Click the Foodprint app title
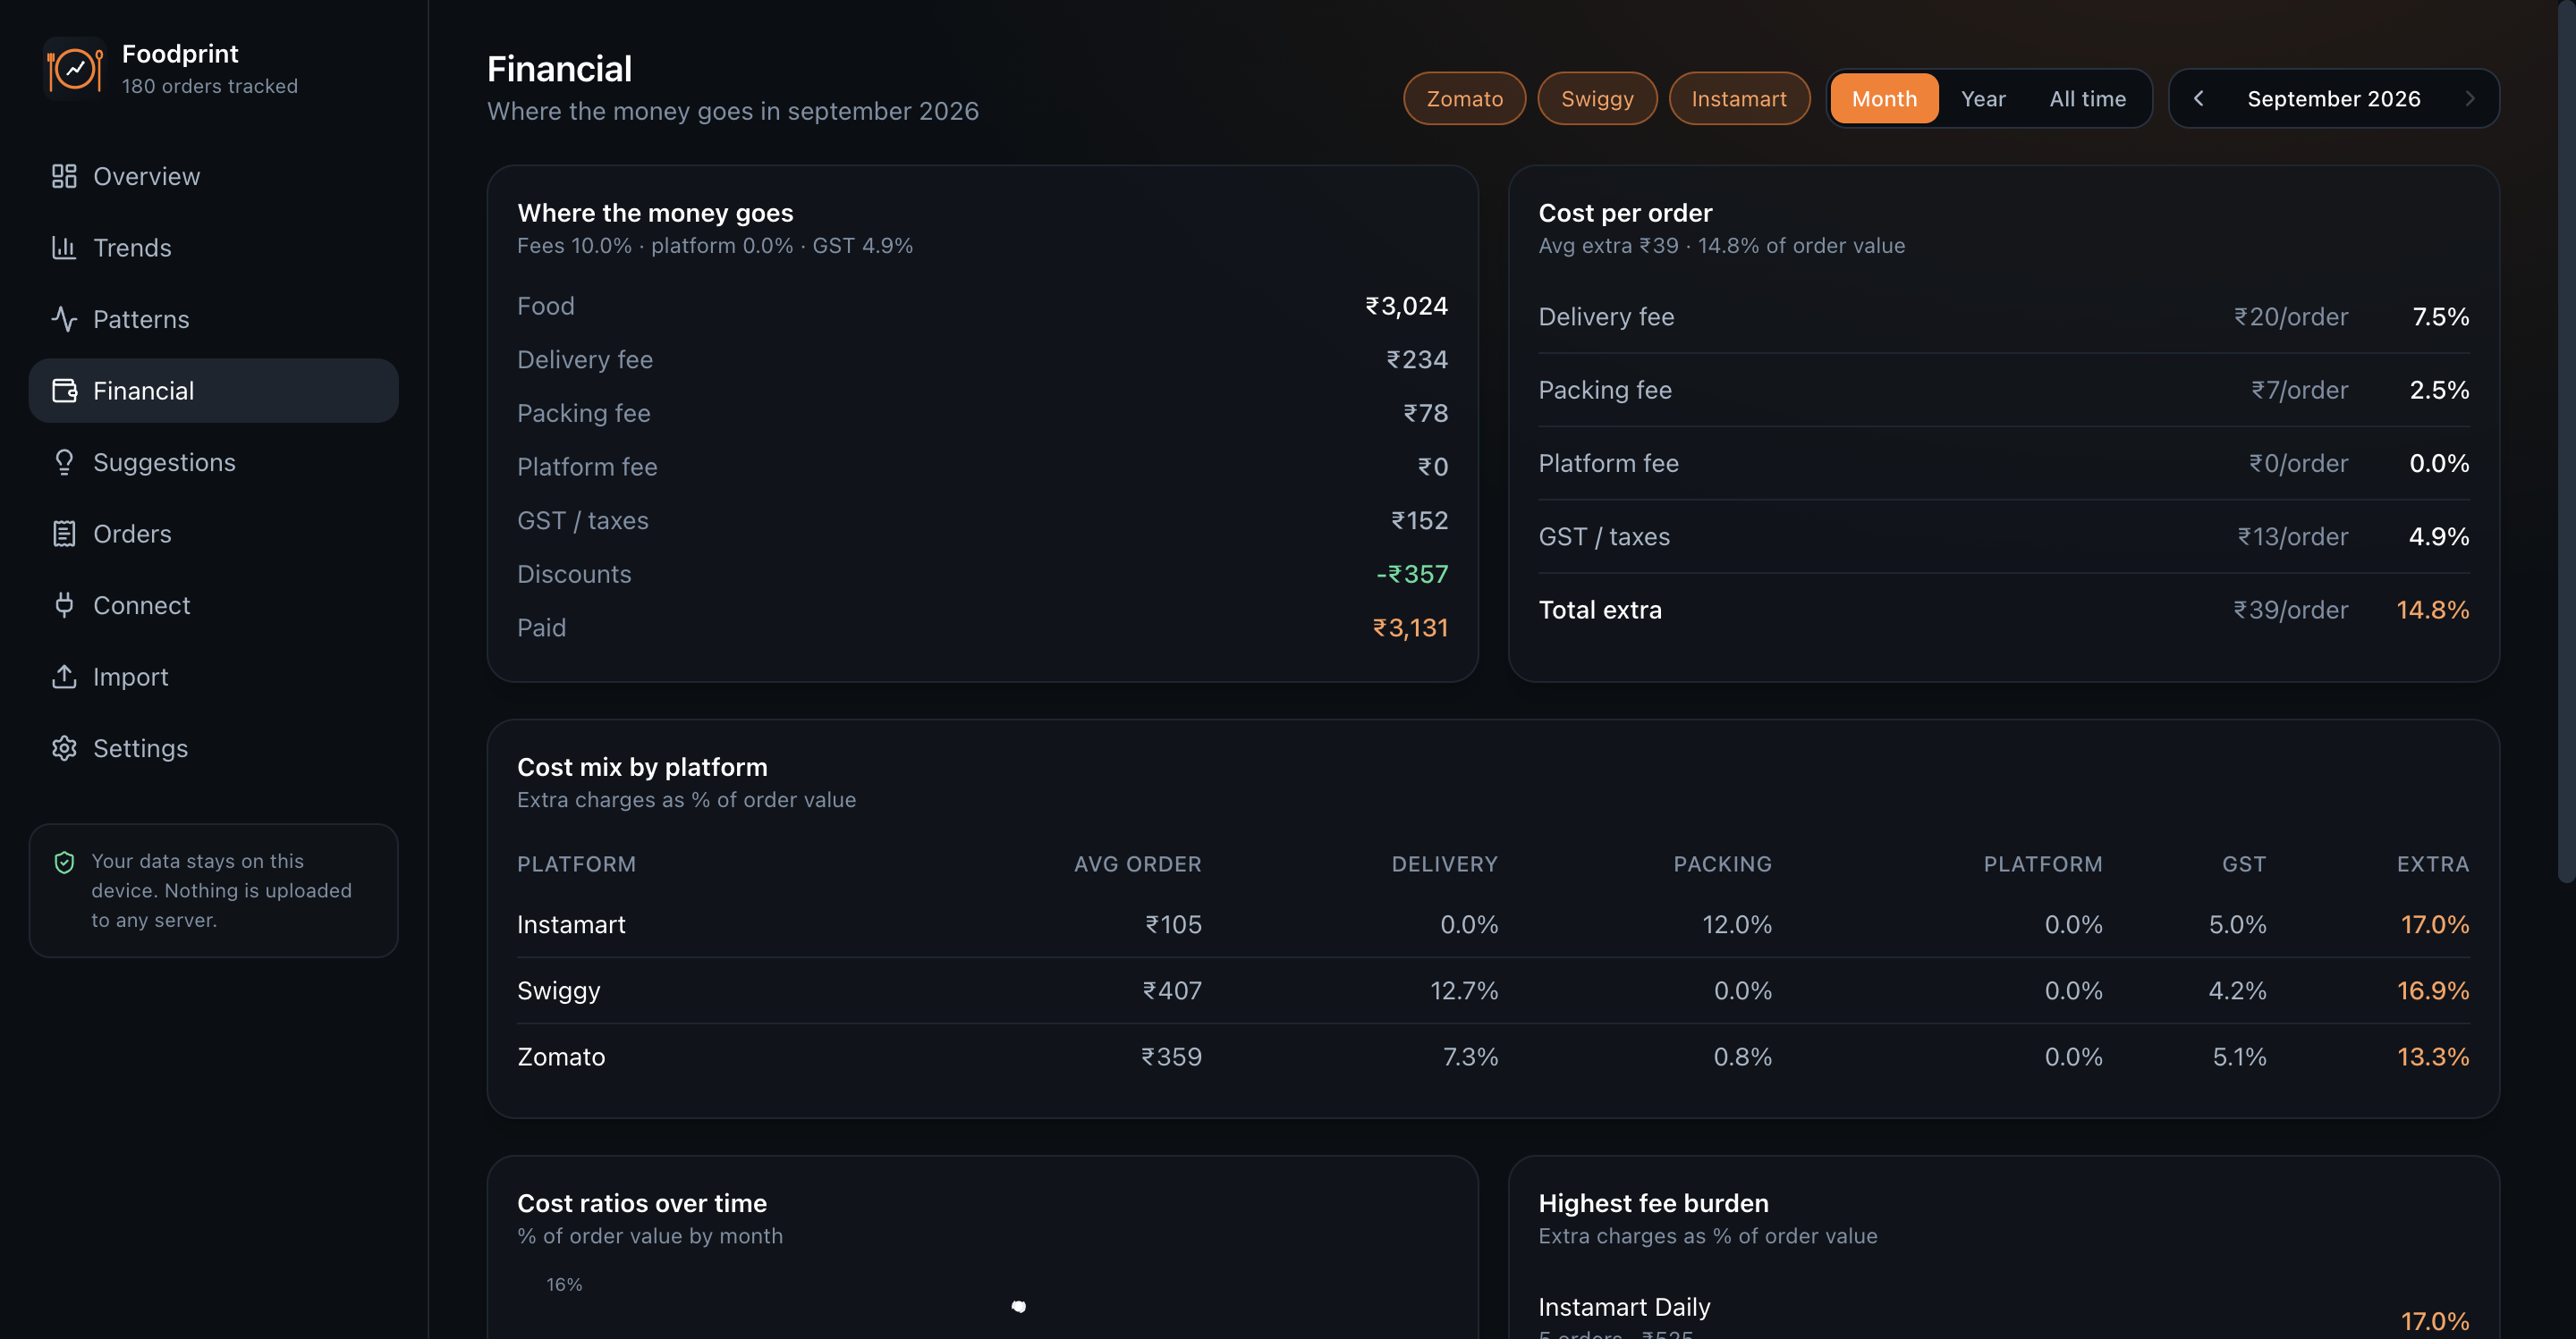The image size is (2576, 1339). pyautogui.click(x=180, y=53)
